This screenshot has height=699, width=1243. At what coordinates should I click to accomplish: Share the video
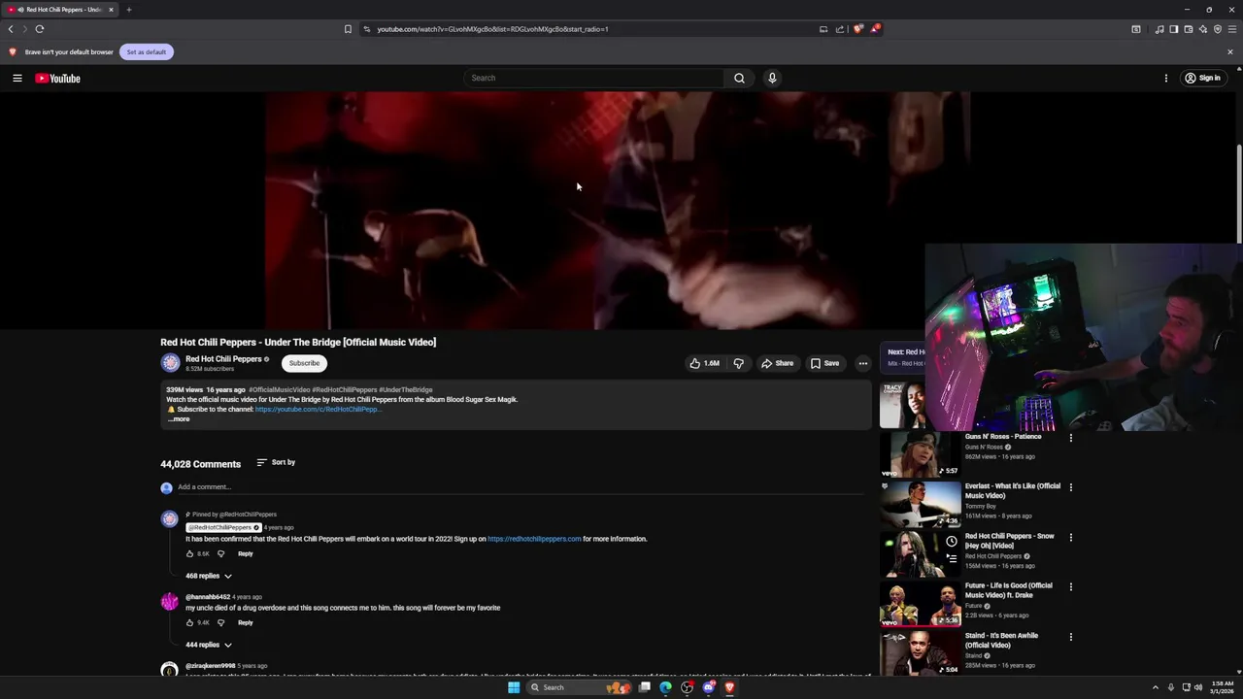point(777,363)
